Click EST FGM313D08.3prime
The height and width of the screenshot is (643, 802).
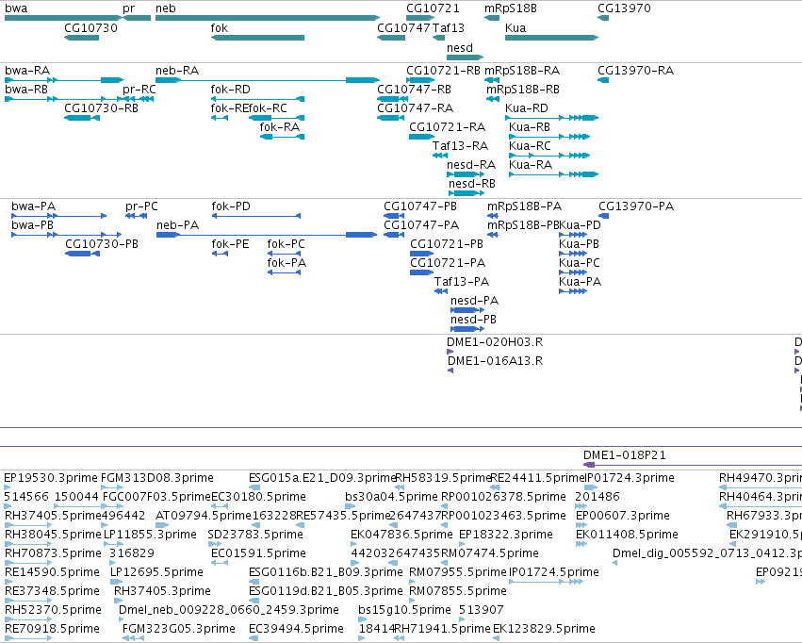point(157,478)
